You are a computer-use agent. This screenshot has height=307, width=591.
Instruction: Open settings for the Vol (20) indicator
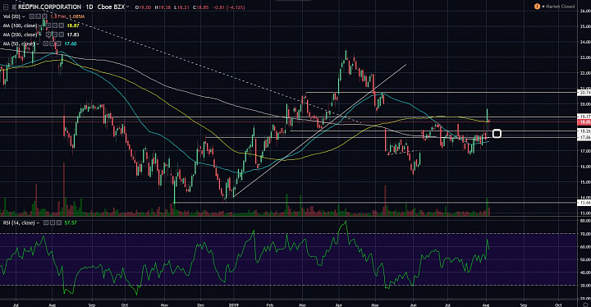point(38,16)
